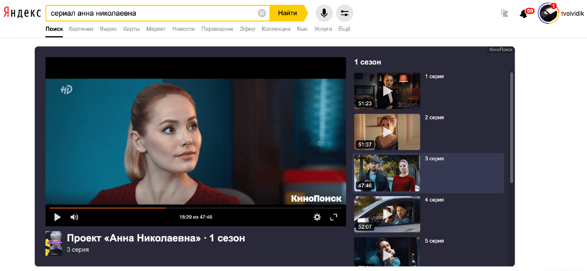This screenshot has width=587, height=271.
Task: Open the Карты tab
Action: (132, 29)
